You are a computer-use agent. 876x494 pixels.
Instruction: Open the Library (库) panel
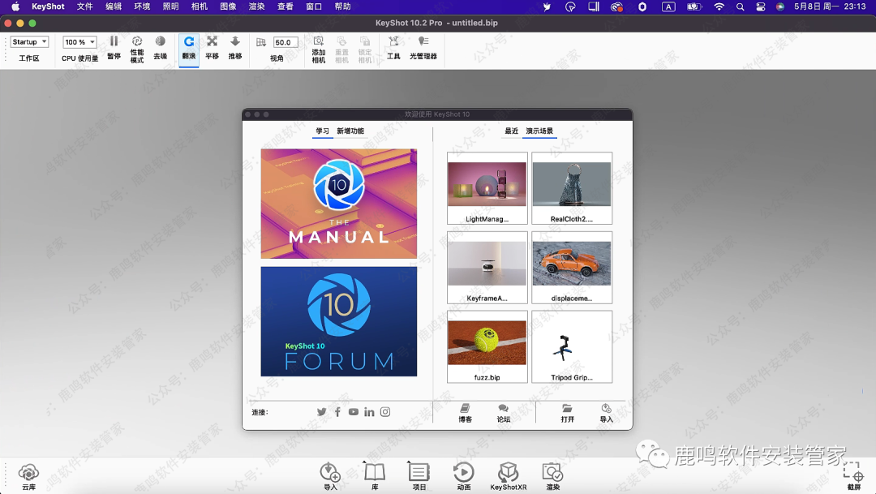coord(375,476)
